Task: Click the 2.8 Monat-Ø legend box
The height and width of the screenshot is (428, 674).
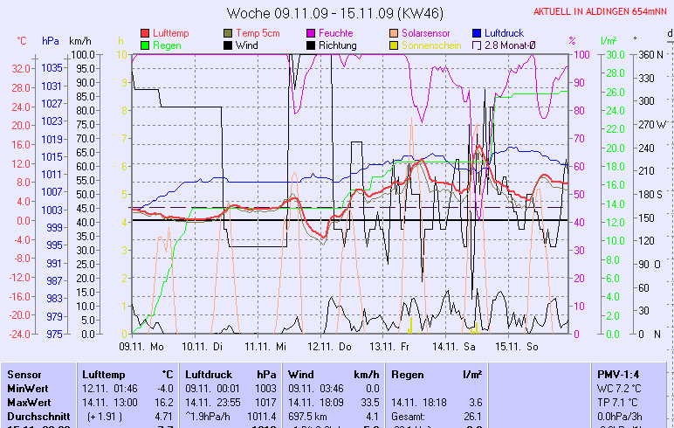Action: [477, 45]
